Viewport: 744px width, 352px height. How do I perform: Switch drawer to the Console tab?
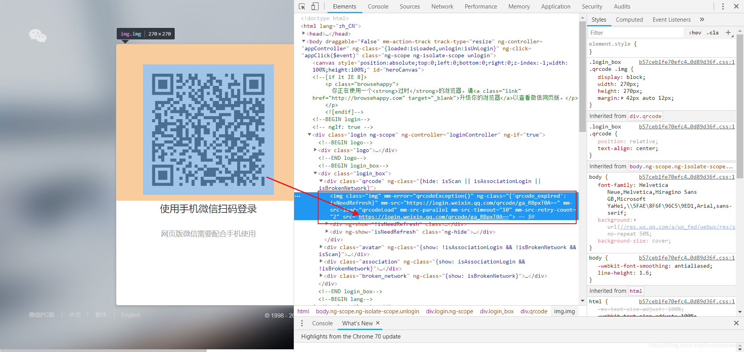(322, 323)
